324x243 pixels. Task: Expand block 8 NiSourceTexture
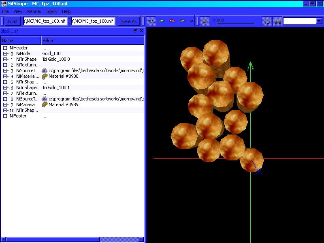click(5, 99)
